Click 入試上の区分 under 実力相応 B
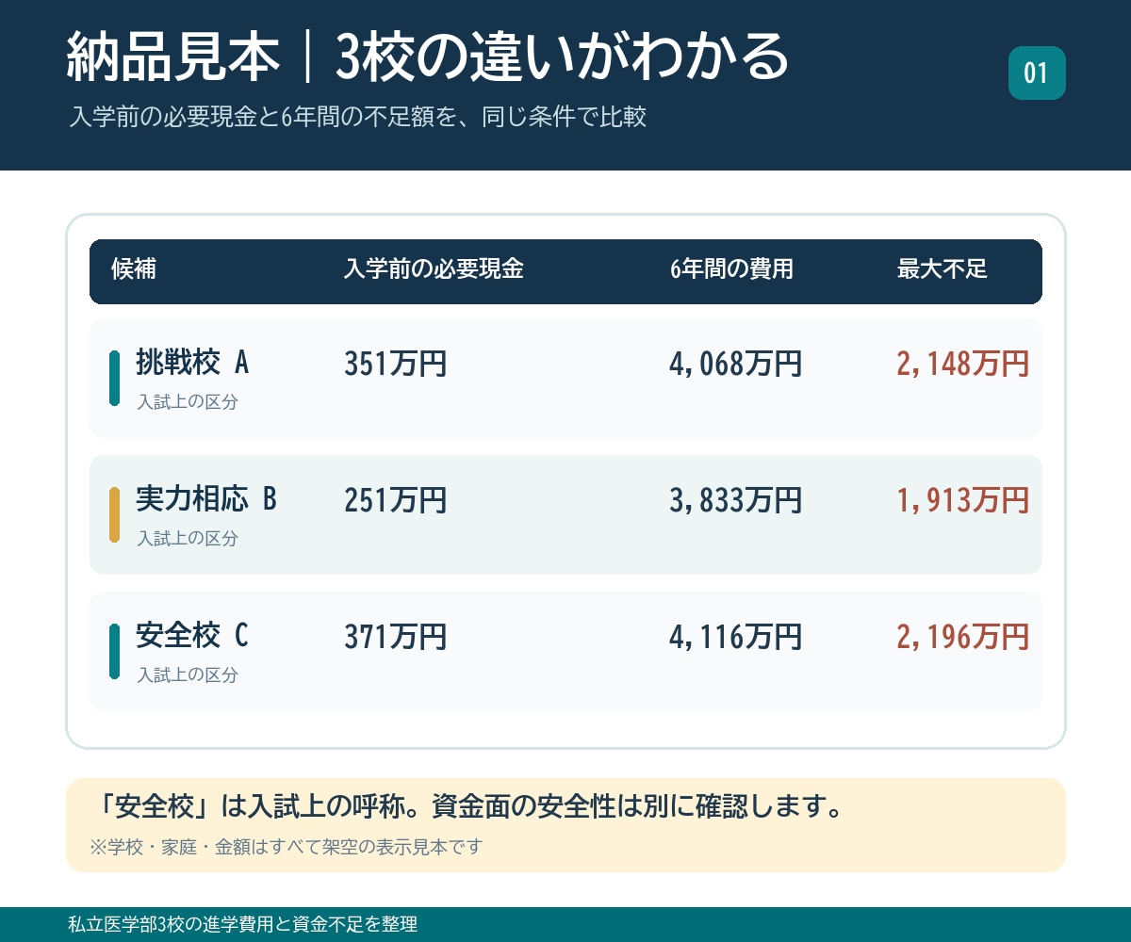Image resolution: width=1131 pixels, height=942 pixels. (188, 539)
